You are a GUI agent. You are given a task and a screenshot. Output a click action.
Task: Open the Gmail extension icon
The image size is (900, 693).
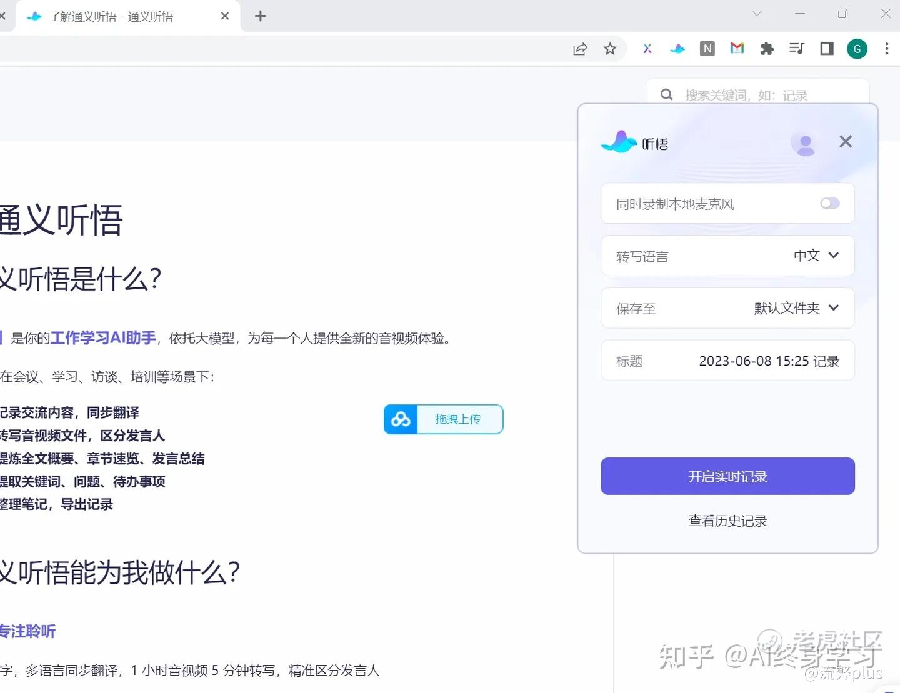point(737,48)
